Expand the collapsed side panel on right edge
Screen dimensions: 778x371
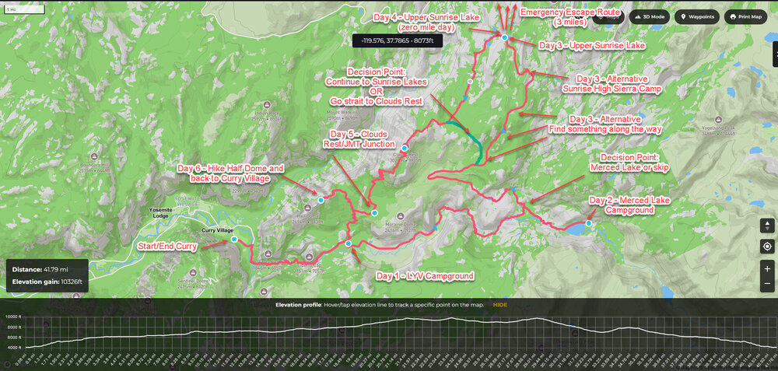pyautogui.click(x=774, y=55)
